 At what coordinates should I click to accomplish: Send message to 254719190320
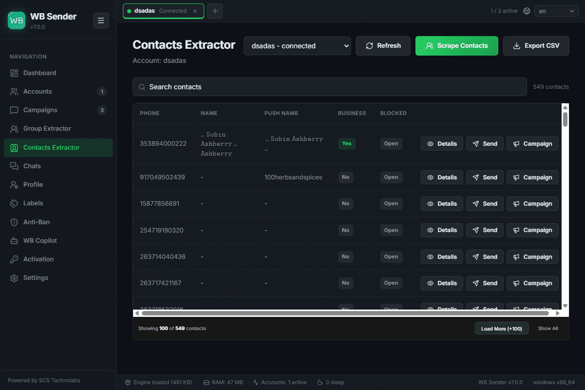(485, 230)
